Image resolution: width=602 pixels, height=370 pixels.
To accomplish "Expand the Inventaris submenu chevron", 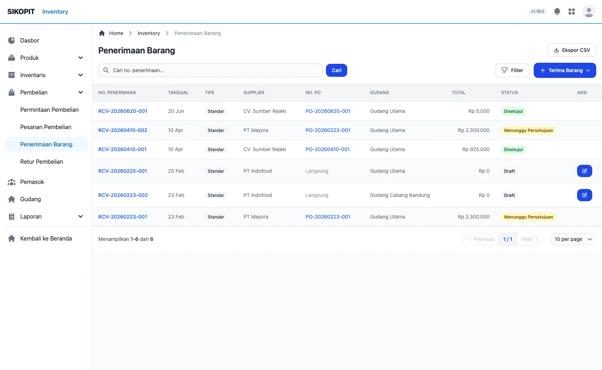I will click(81, 75).
